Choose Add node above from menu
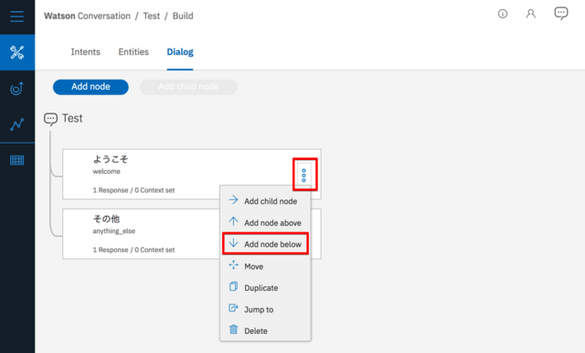 pos(265,223)
